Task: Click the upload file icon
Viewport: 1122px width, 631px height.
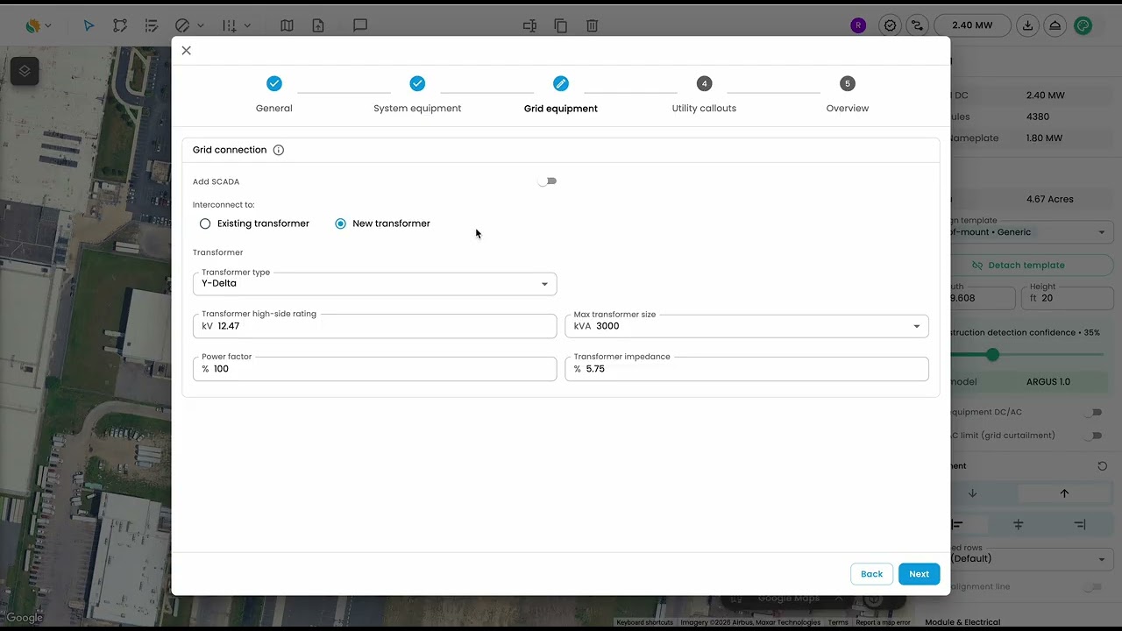Action: (318, 26)
